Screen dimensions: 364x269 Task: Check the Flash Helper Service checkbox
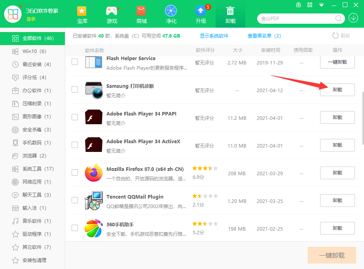[75, 62]
